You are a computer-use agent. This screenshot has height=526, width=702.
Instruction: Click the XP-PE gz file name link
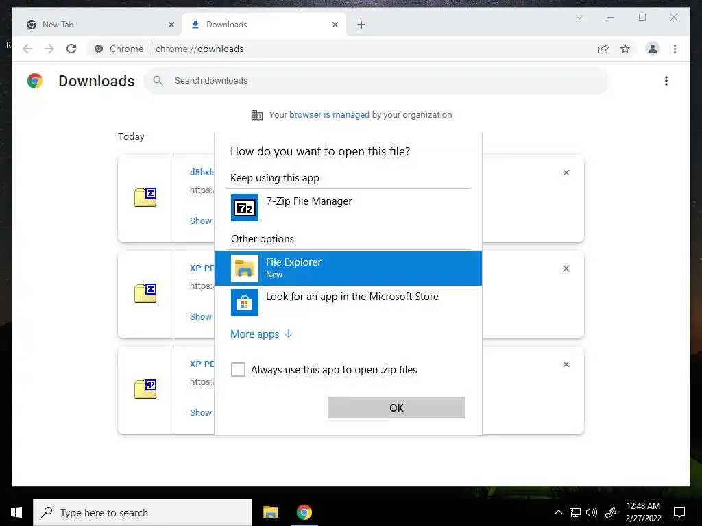[202, 364]
